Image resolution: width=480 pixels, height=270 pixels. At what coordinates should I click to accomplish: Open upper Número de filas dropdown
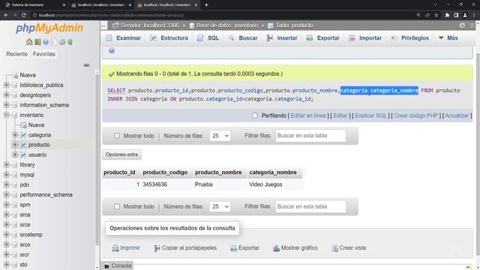click(x=220, y=136)
